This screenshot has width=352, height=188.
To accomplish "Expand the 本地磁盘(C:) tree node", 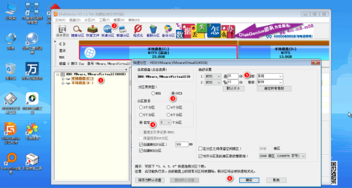I will pos(63,79).
